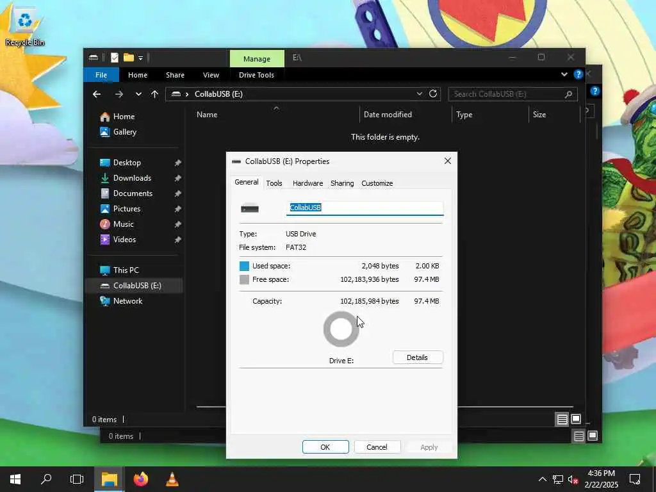Image resolution: width=656 pixels, height=492 pixels.
Task: Click the pin icon beside Pictures
Action: pos(178,209)
